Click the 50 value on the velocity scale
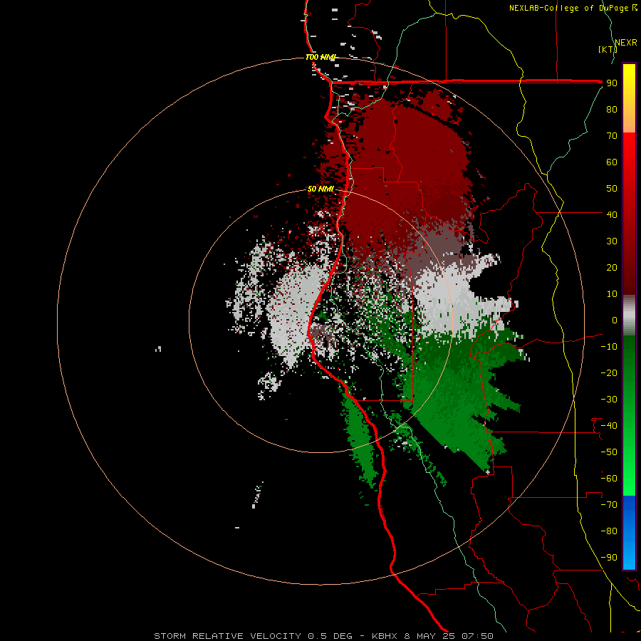Viewport: 641px width, 641px height. point(612,189)
